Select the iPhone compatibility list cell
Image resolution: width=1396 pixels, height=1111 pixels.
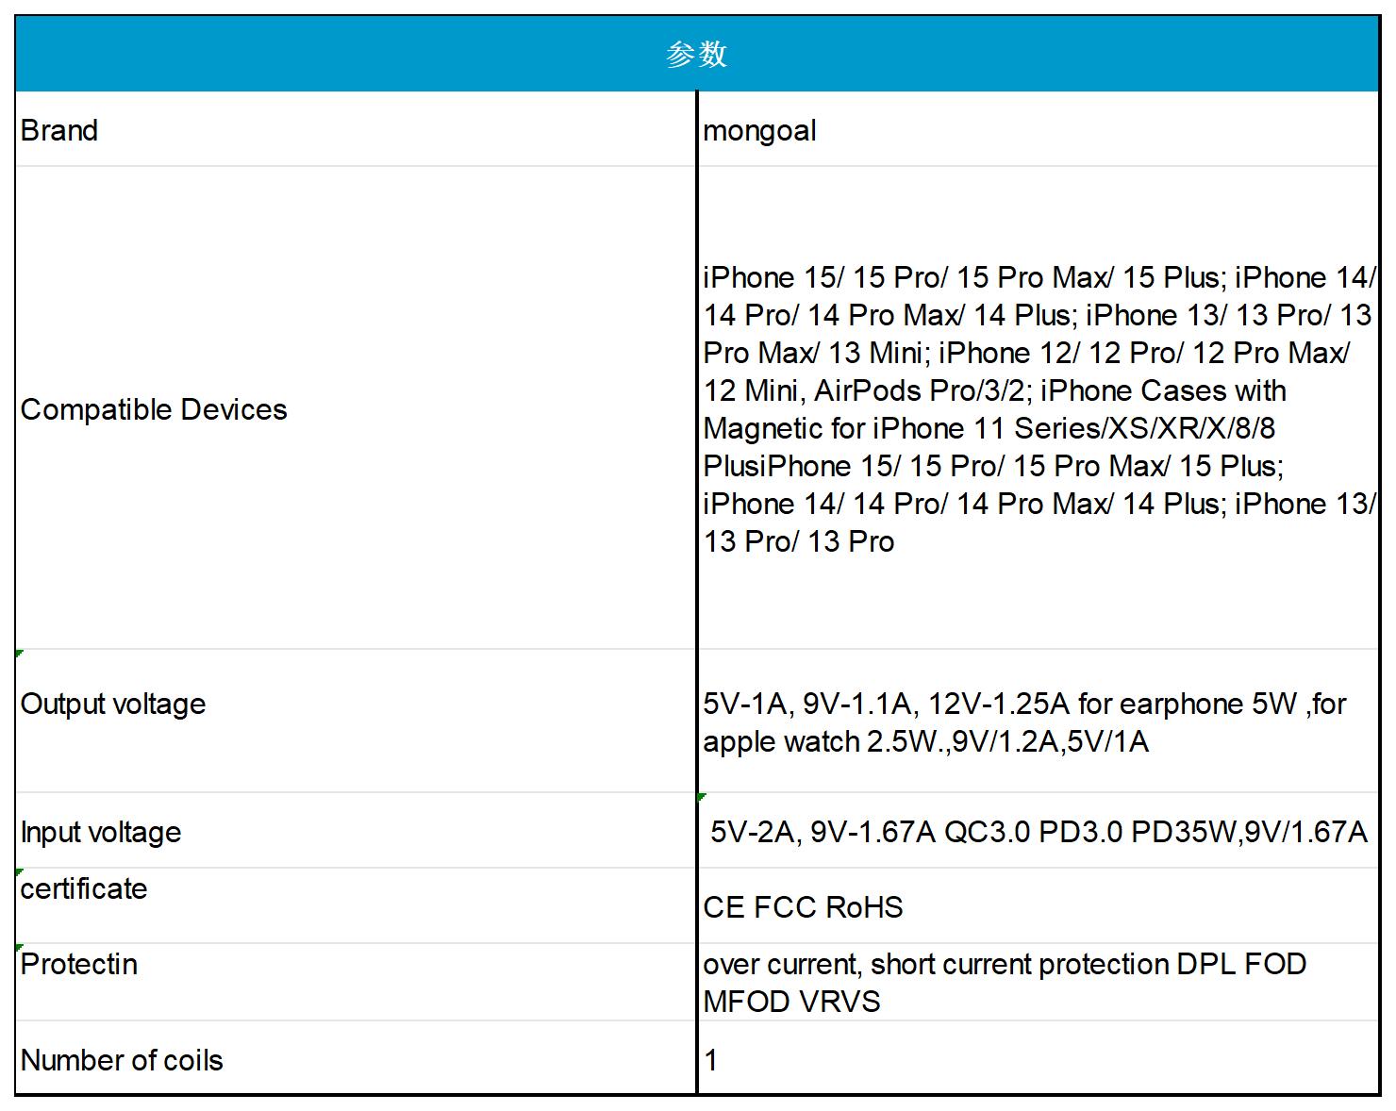pos(1039,408)
